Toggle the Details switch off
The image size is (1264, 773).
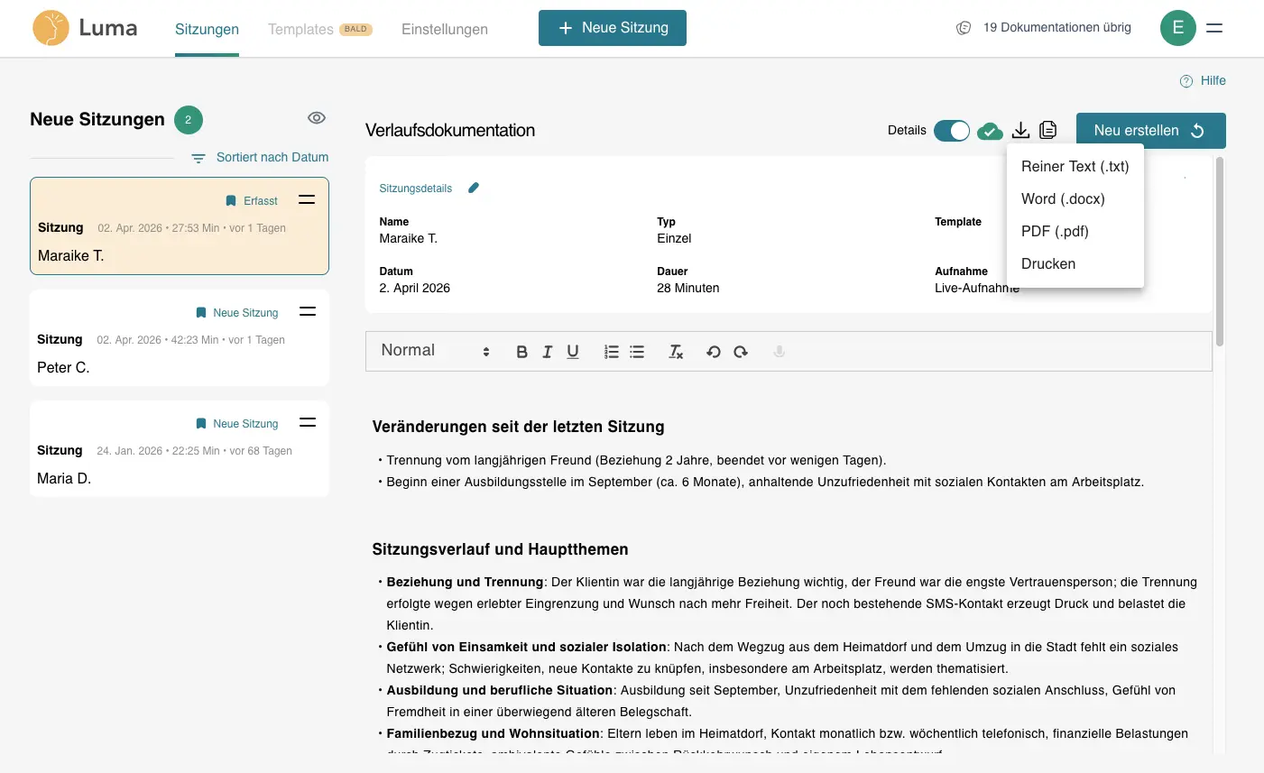pyautogui.click(x=951, y=131)
